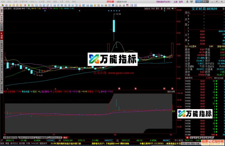Screen dimensions: 225x146
Task: Click the orange figure toolbar icon
Action: 80,5
